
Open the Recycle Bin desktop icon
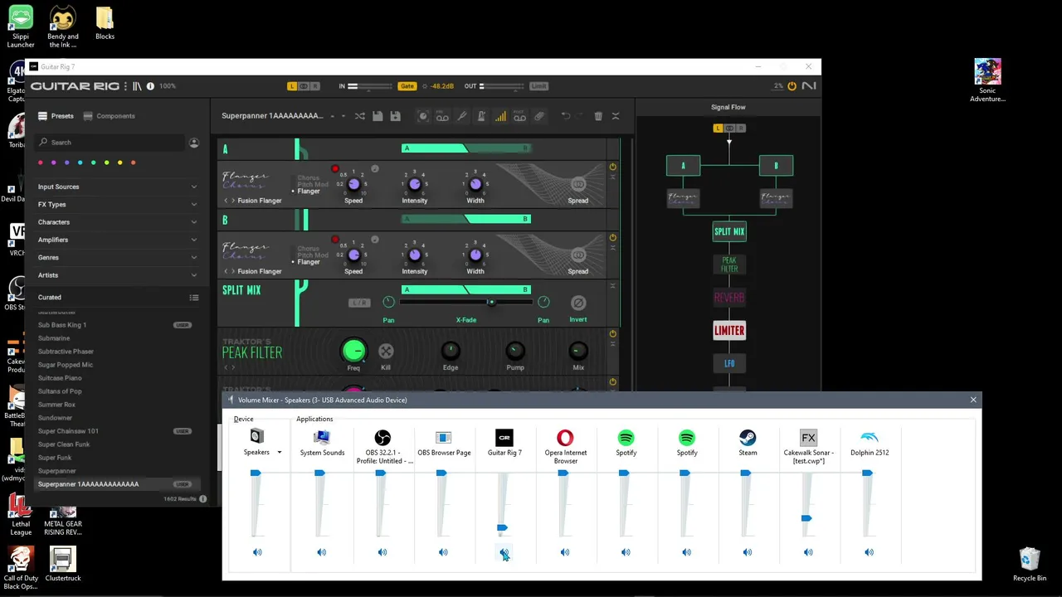[1030, 563]
